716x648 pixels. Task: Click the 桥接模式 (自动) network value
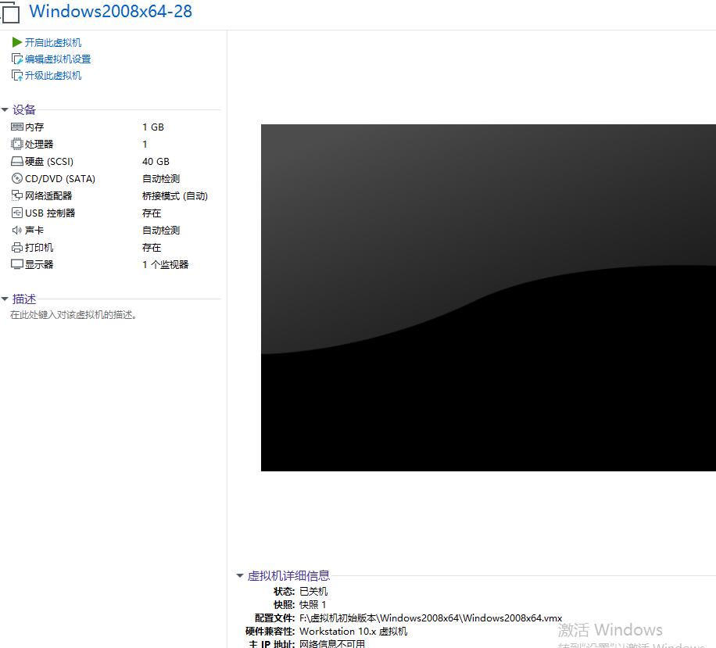coord(175,196)
